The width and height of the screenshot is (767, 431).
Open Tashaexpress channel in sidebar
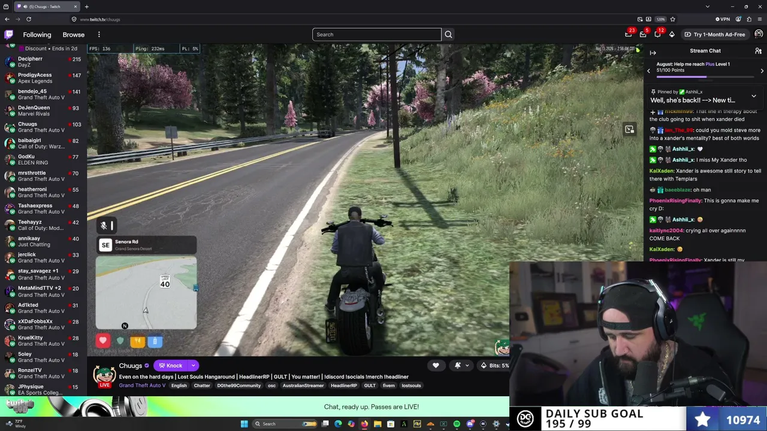point(43,209)
